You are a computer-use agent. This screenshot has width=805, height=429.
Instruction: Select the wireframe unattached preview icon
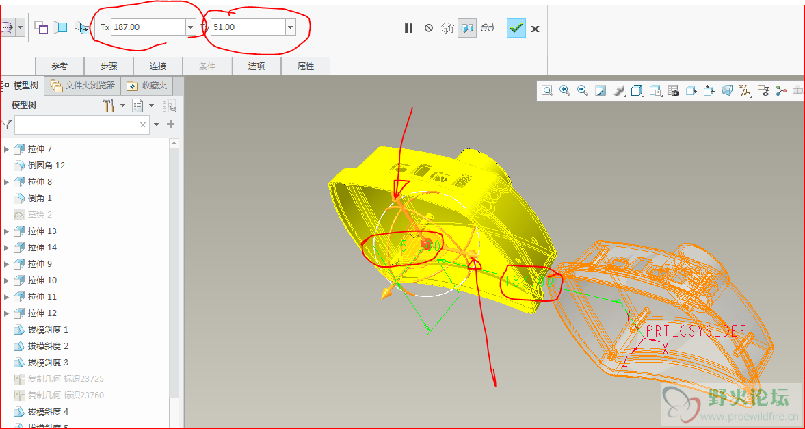pyautogui.click(x=448, y=28)
